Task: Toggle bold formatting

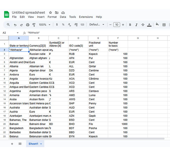Action: click(130, 25)
